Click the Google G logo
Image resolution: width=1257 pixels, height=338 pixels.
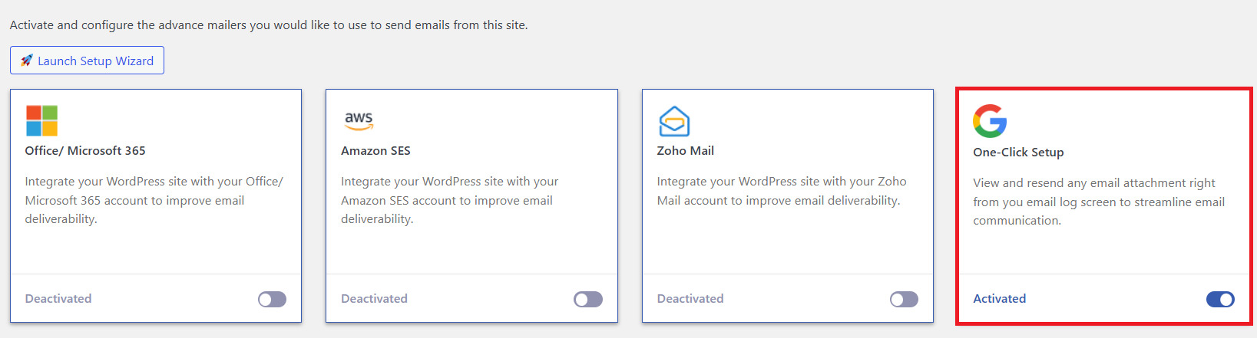click(x=990, y=121)
